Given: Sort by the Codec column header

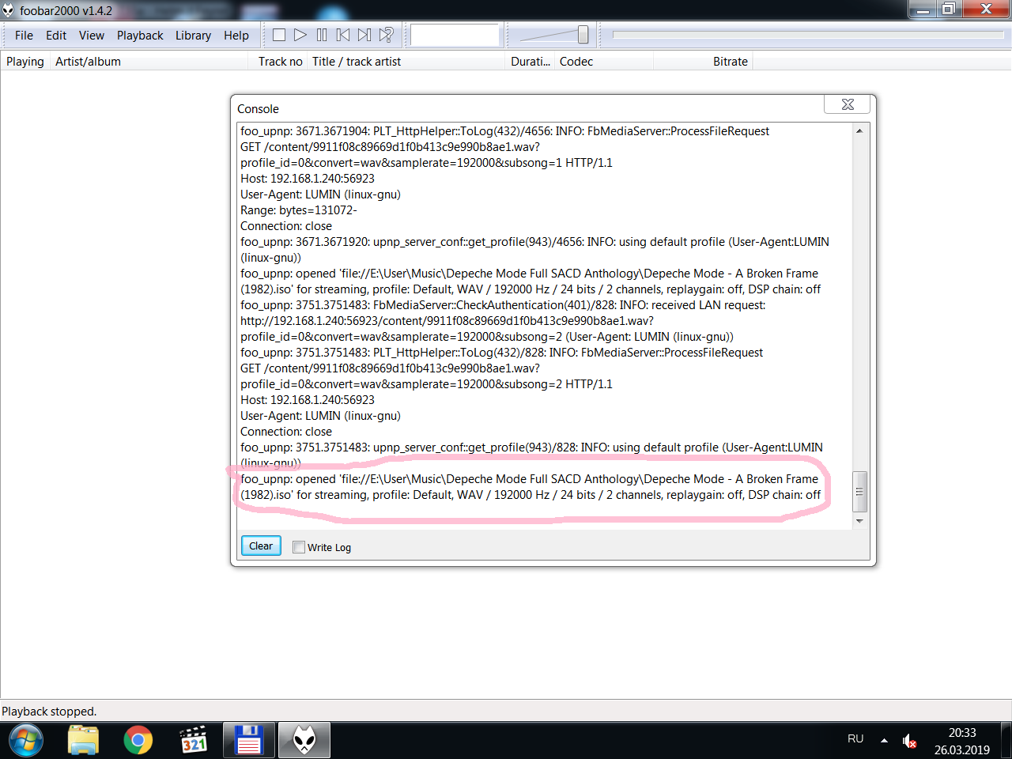Looking at the screenshot, I should tap(604, 62).
